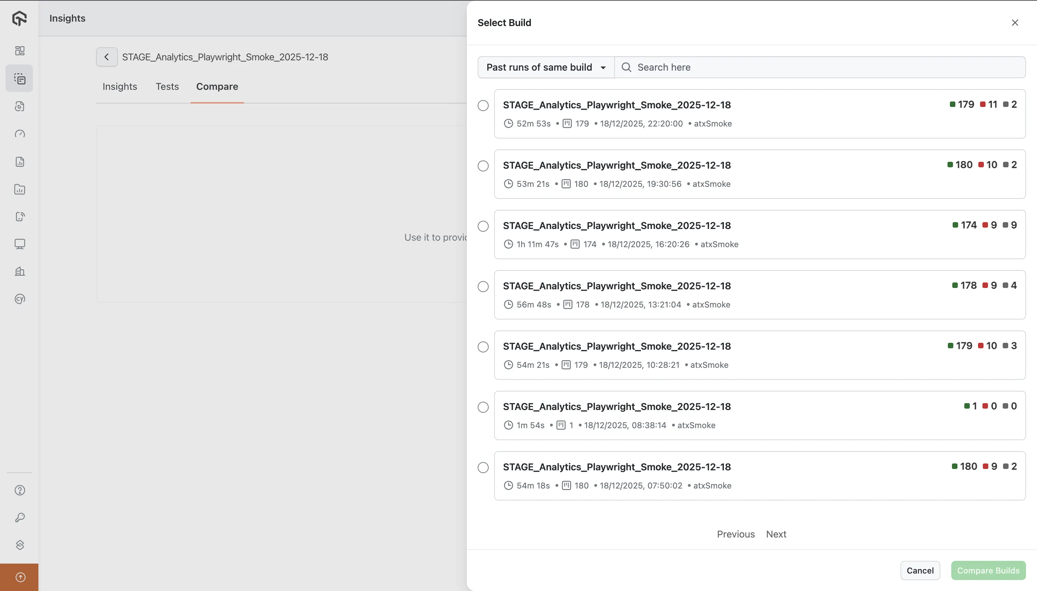
Task: Go to Next page of builds
Action: click(776, 534)
